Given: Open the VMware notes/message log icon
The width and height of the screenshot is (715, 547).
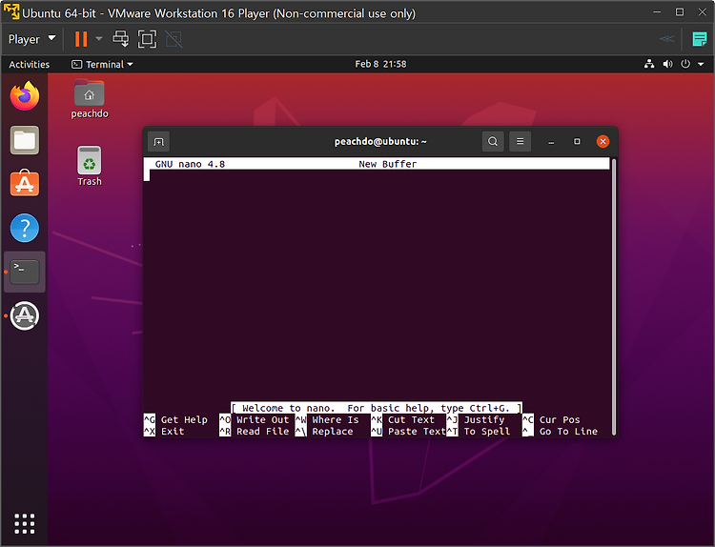Looking at the screenshot, I should click(x=699, y=39).
